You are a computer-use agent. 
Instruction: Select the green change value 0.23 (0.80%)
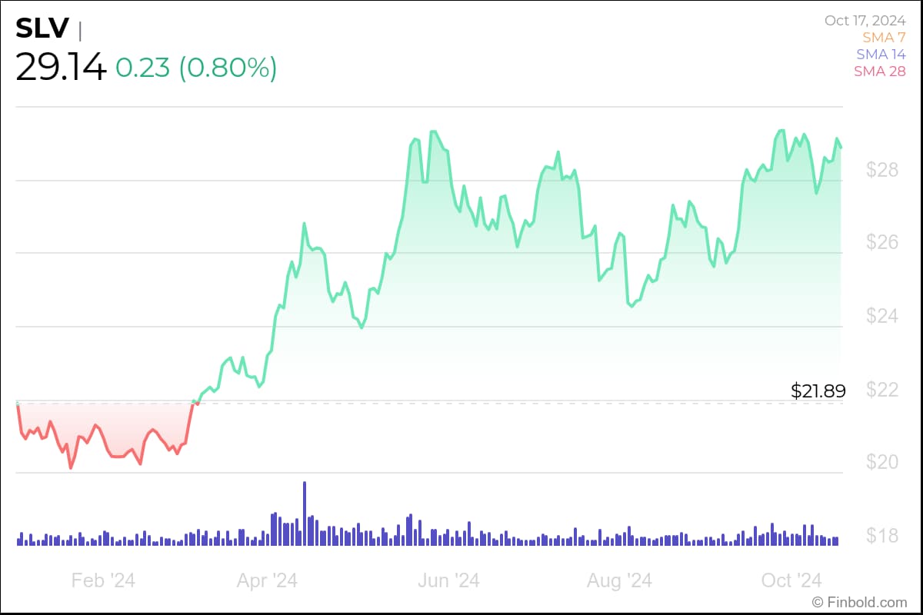196,68
